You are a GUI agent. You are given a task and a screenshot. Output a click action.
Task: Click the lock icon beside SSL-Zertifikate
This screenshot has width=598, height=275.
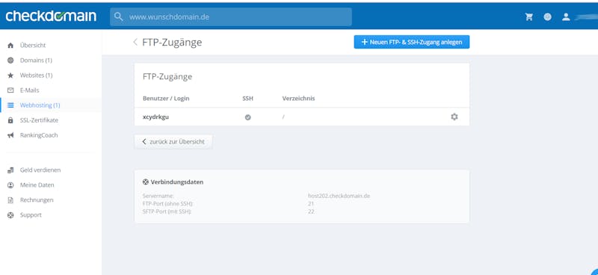(x=10, y=120)
